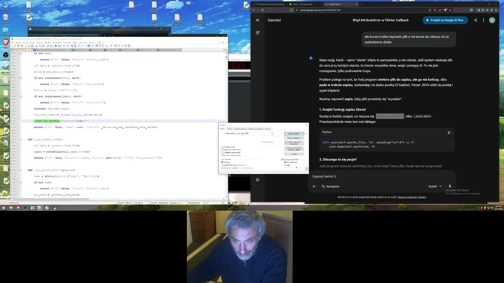
Task: Open the Brave Shields icon in address bar
Action: 446,10
